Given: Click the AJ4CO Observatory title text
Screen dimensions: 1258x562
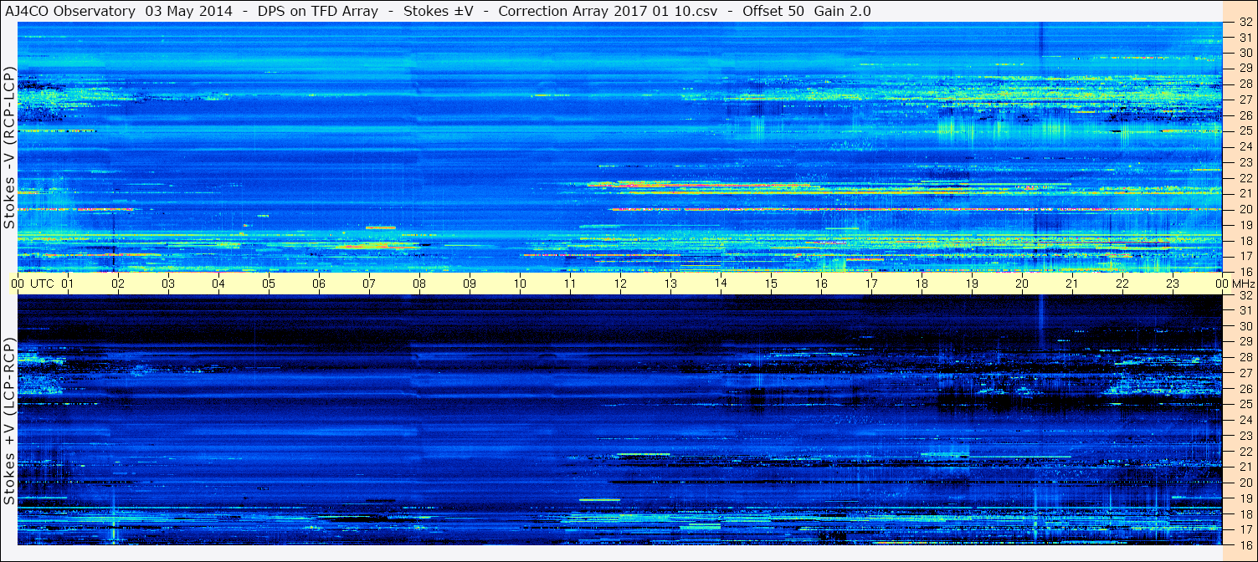Looking at the screenshot, I should (x=70, y=11).
